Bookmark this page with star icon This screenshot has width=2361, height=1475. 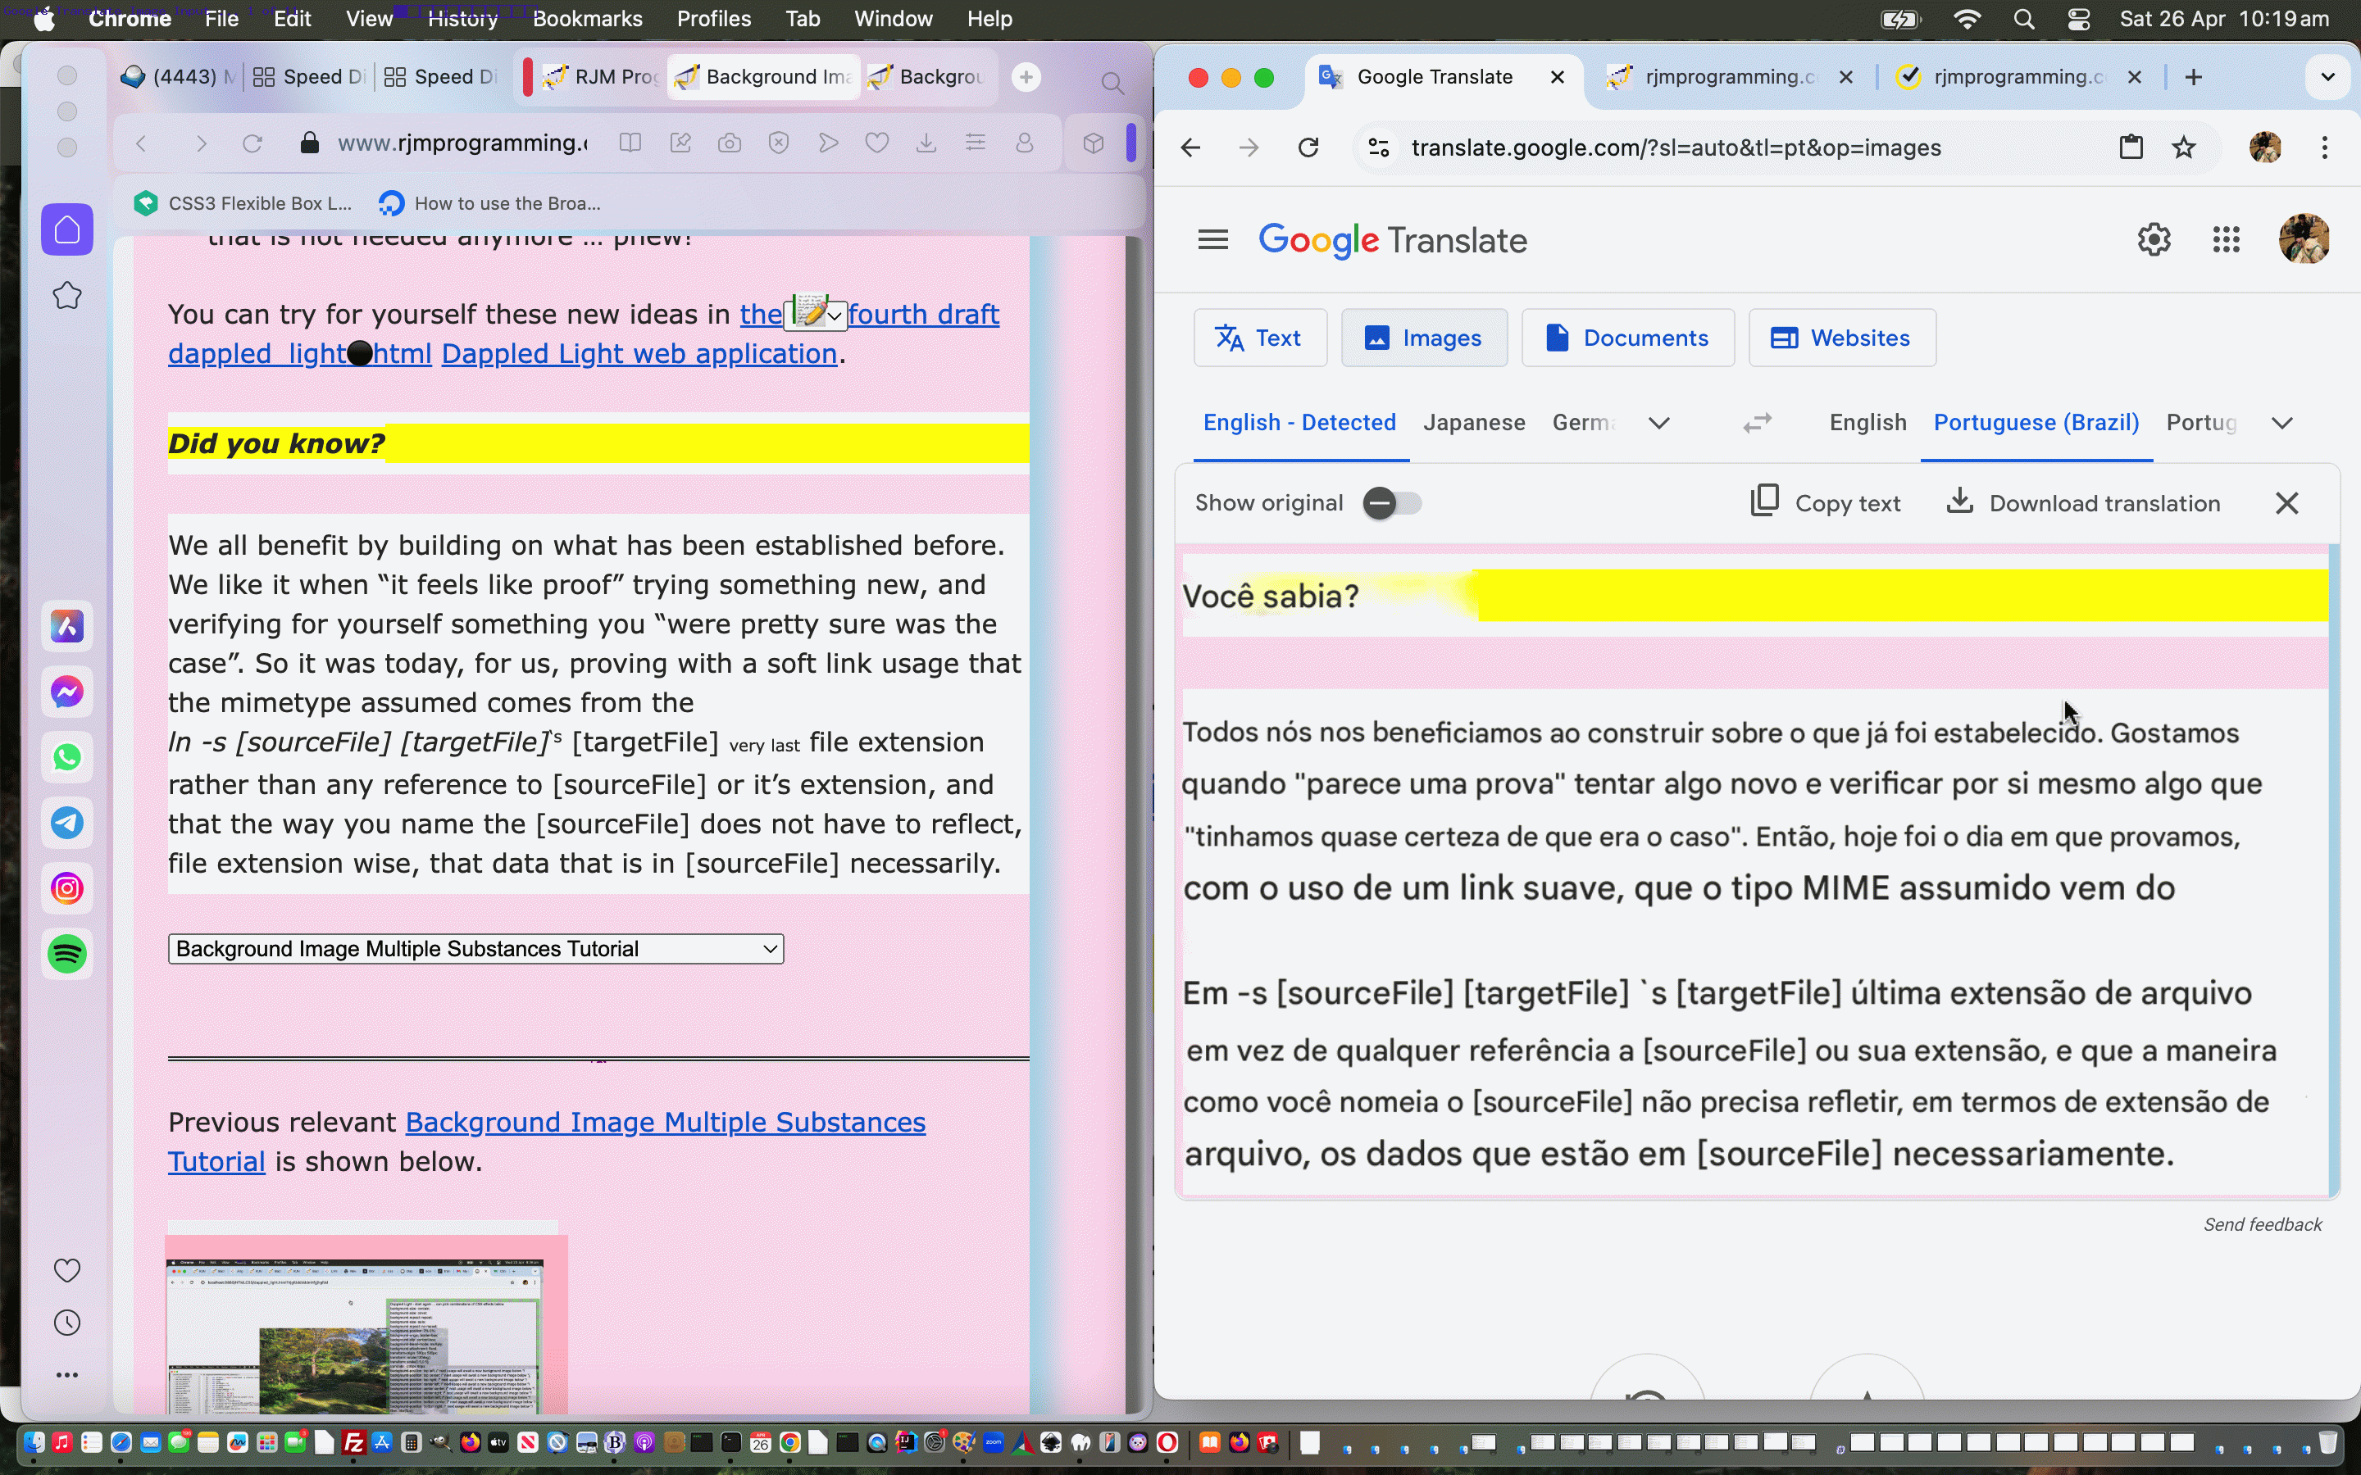(x=2185, y=147)
